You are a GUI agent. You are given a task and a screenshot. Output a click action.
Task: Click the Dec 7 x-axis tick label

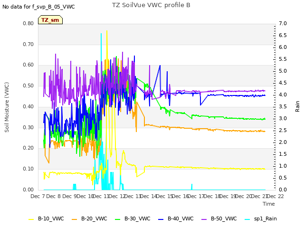click(38, 196)
